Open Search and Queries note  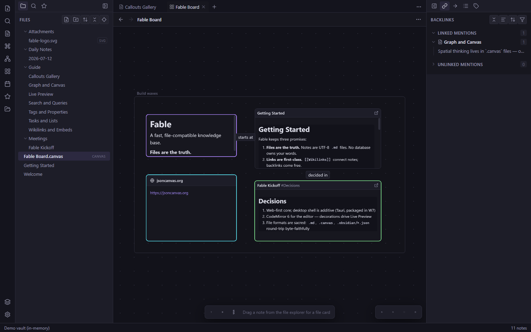tap(65, 103)
